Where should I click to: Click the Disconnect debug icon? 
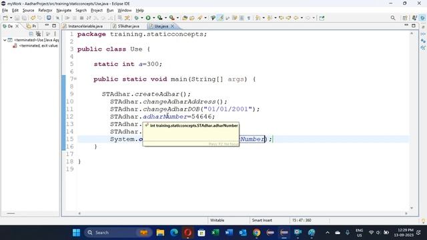point(89,18)
